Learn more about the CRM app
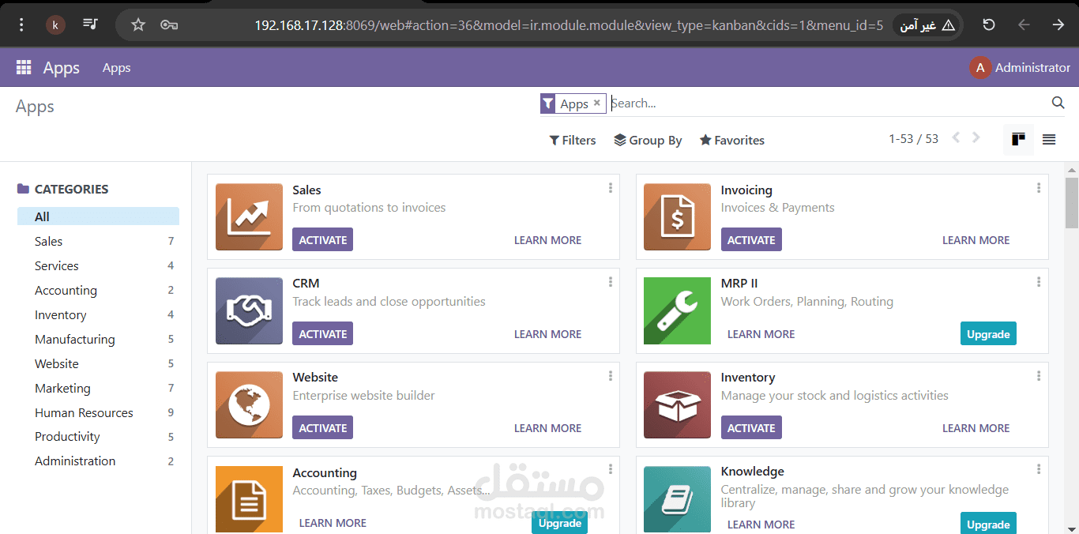 click(547, 334)
